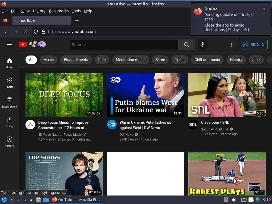Screen dimensions: 272x204
Task: Open the Top Songs thumbnail
Action: 64,174
